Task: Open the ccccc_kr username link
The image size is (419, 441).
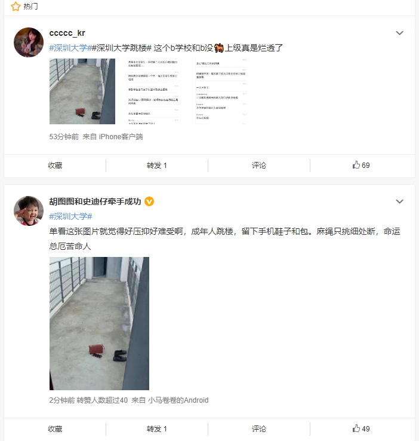Action: (x=67, y=33)
